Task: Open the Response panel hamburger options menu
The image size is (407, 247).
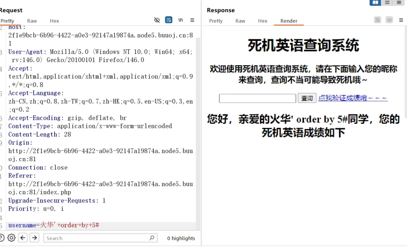Action: click(401, 20)
